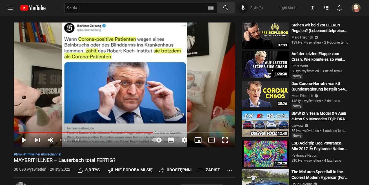369x185 pixels.
Task: Open the carwow channel
Action: tap(297, 126)
